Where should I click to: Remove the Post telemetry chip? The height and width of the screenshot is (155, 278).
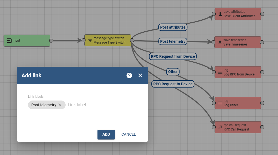pos(60,105)
